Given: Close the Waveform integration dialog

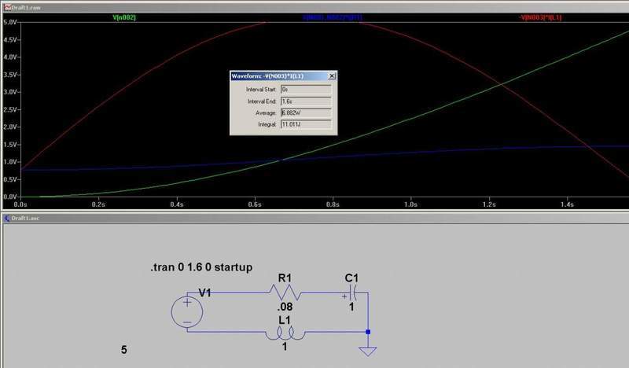Looking at the screenshot, I should (332, 75).
